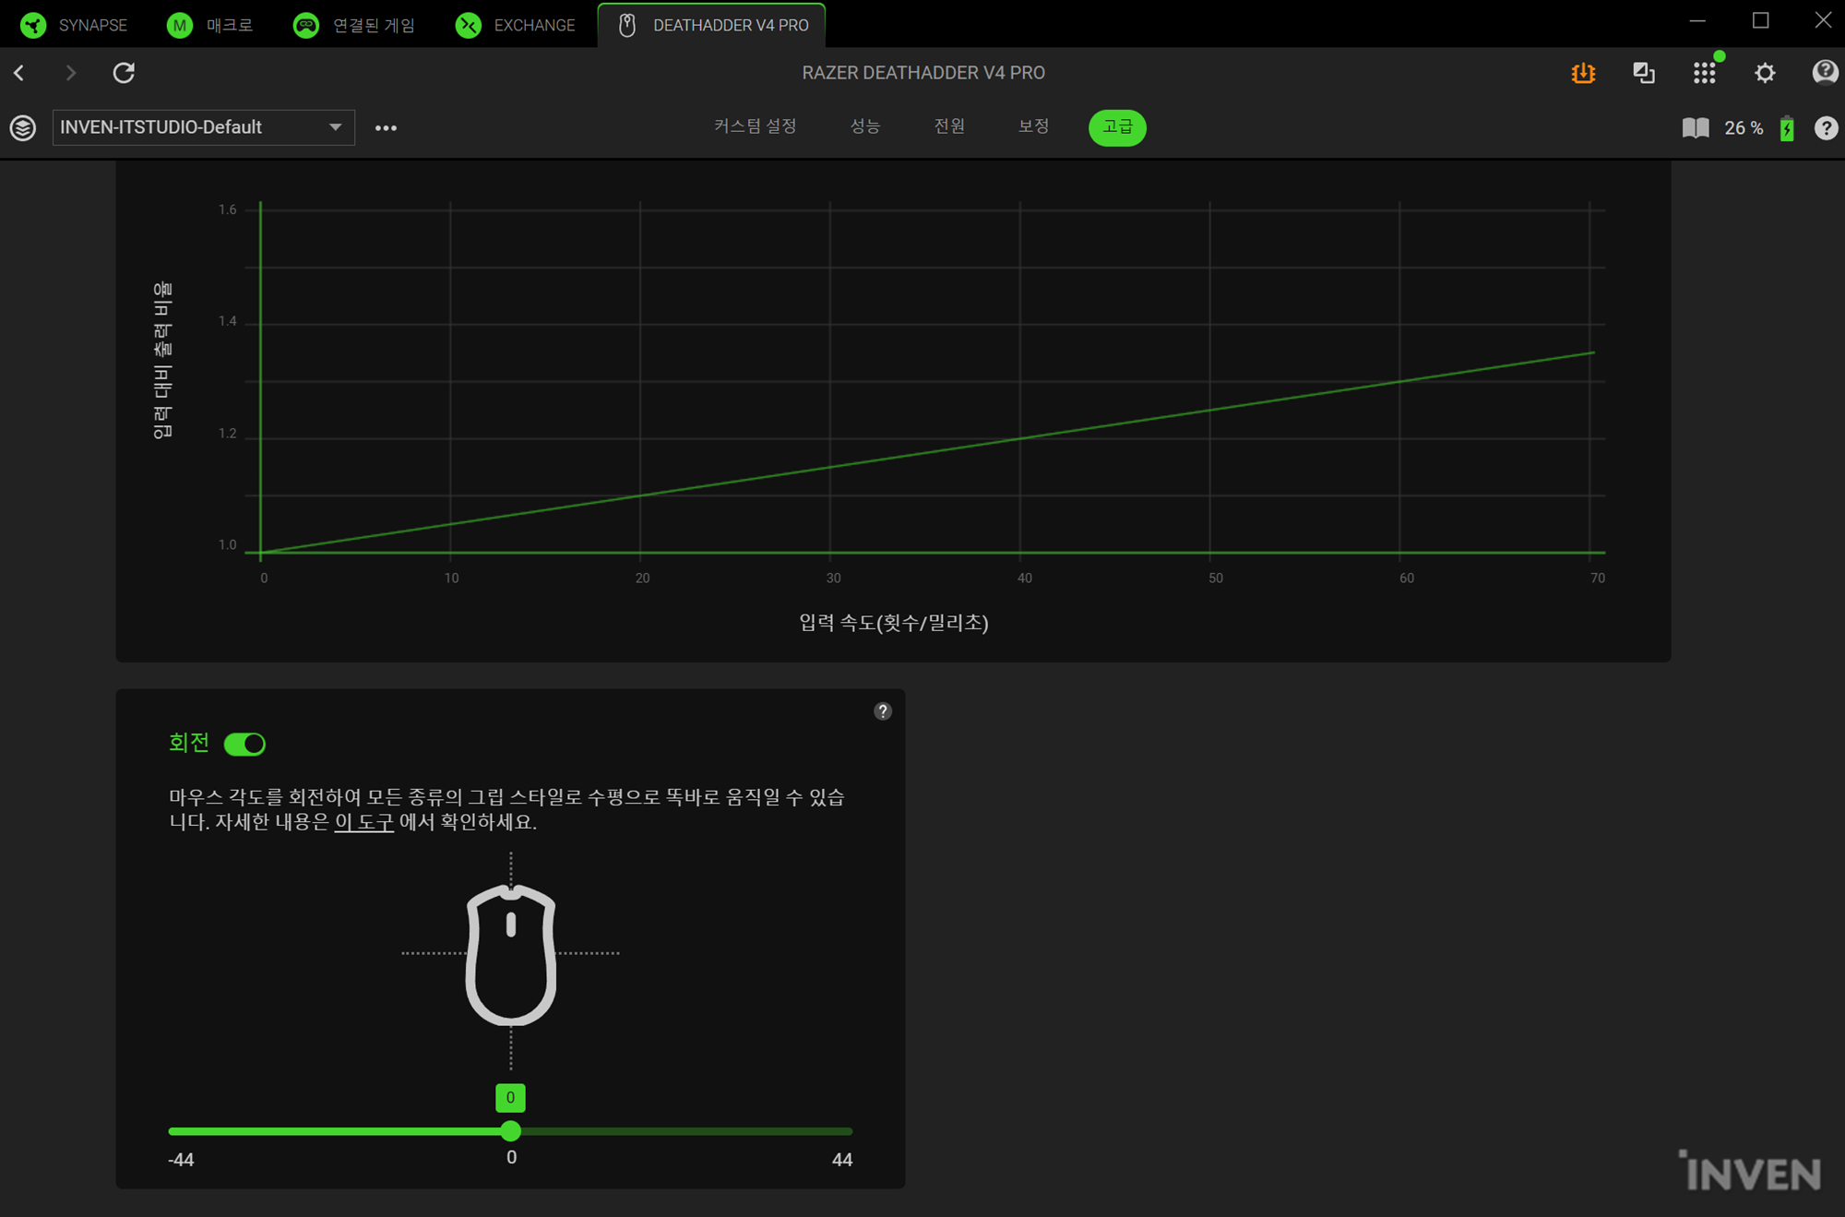1845x1217 pixels.
Task: Click the orange update download icon
Action: (1583, 73)
